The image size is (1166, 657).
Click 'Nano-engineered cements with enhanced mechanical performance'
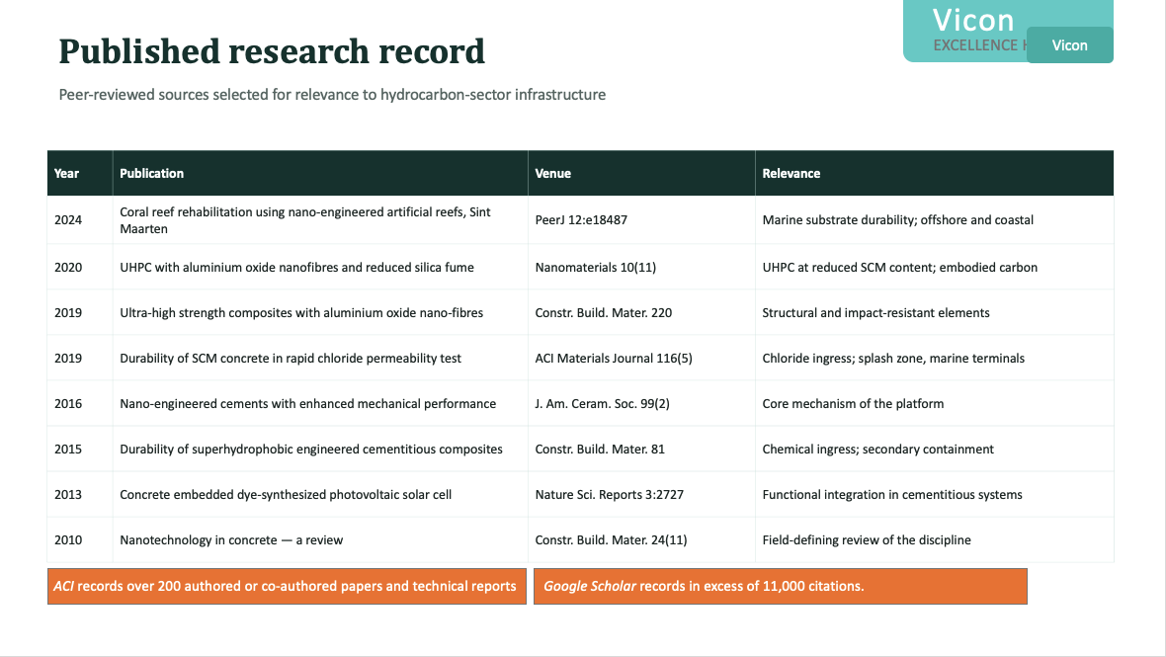point(320,403)
